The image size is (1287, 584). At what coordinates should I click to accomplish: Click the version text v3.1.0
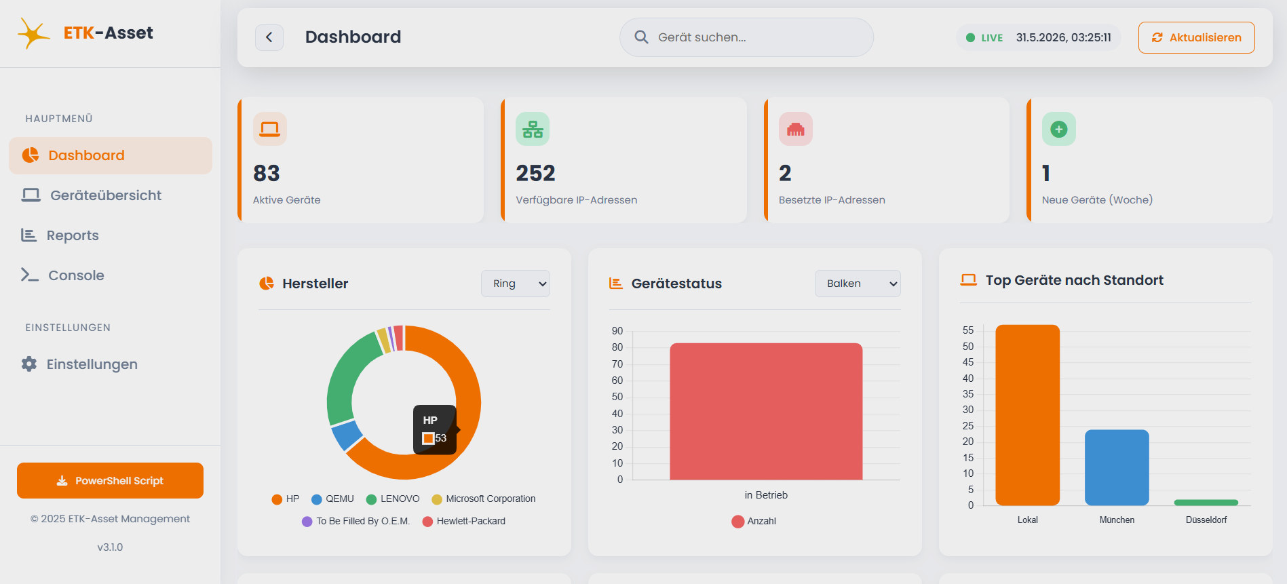(x=110, y=547)
